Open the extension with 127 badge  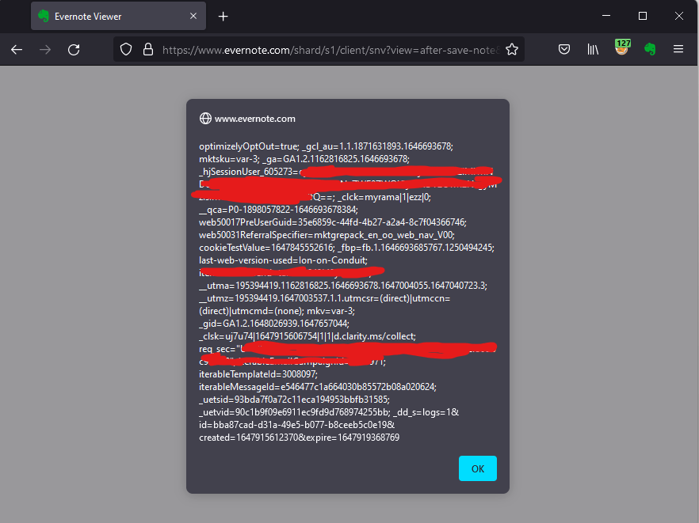pos(622,47)
